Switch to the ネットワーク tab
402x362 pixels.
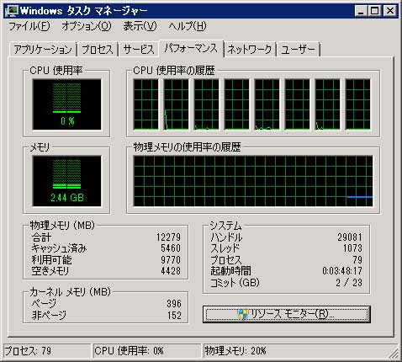pyautogui.click(x=250, y=50)
